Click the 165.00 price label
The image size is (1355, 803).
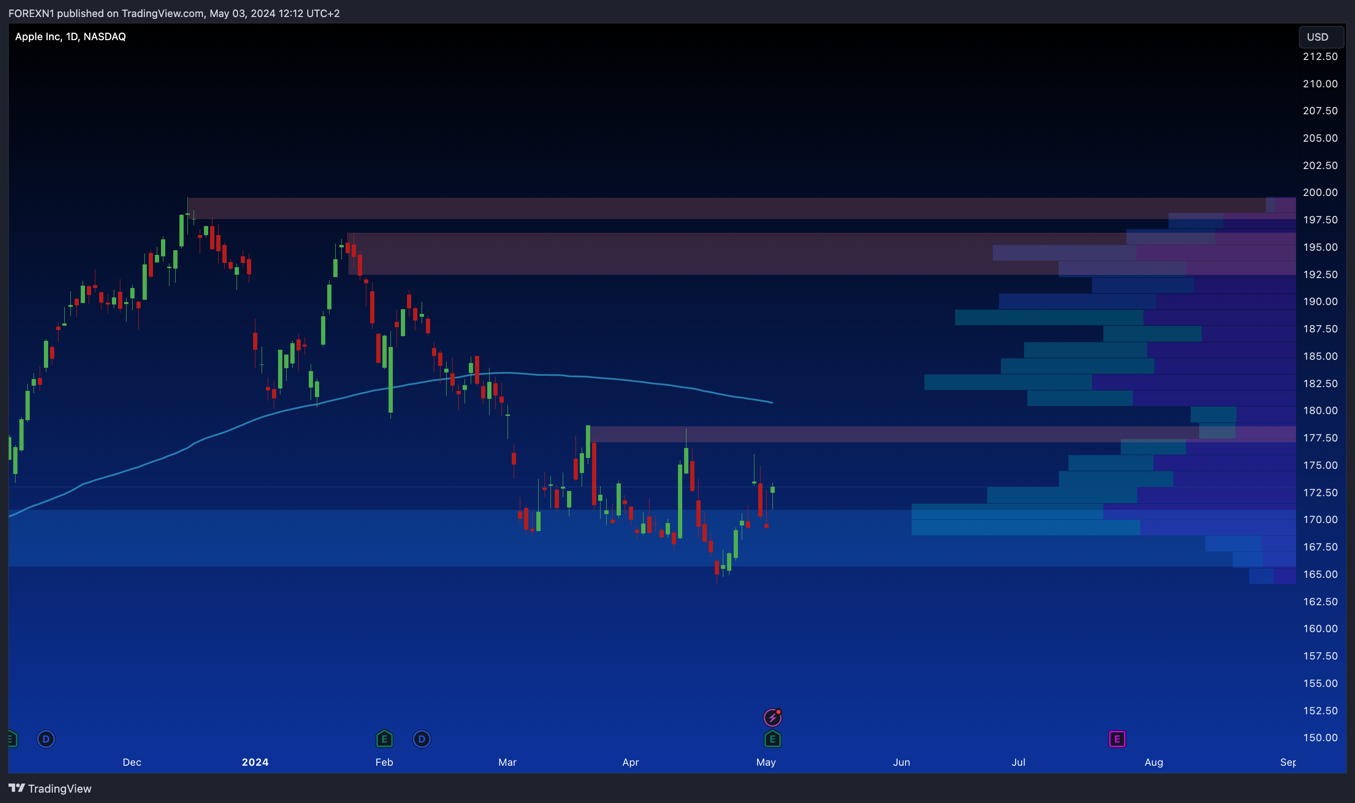[x=1320, y=574]
